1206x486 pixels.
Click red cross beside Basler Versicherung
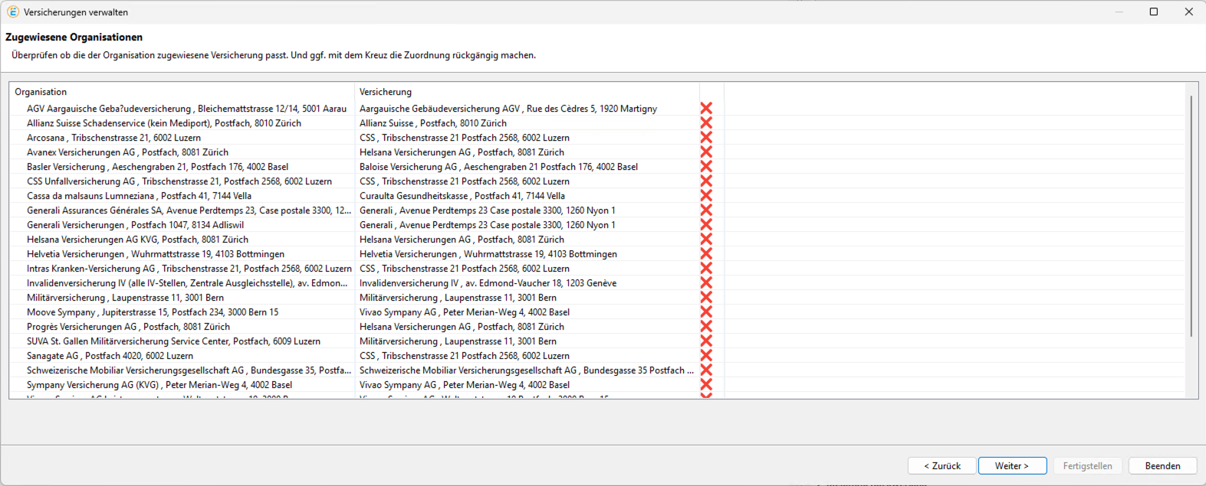pyautogui.click(x=706, y=167)
